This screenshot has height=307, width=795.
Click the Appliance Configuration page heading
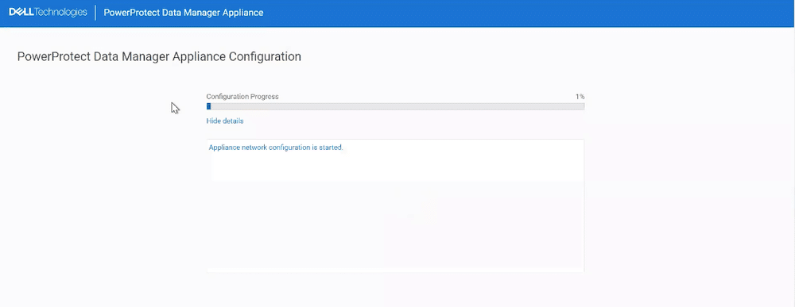click(159, 56)
